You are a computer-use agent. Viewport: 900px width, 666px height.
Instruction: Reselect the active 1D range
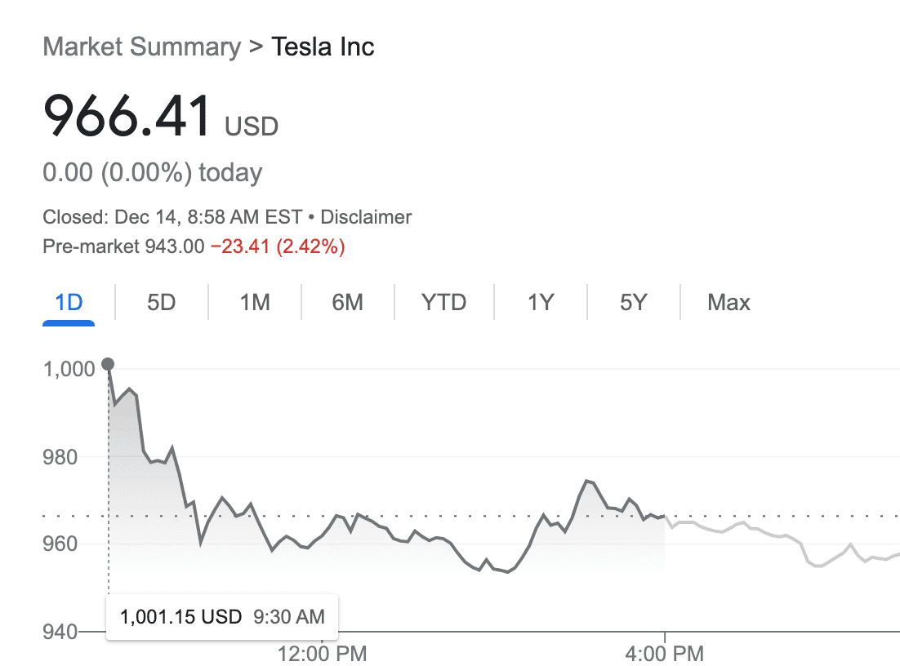(x=69, y=302)
